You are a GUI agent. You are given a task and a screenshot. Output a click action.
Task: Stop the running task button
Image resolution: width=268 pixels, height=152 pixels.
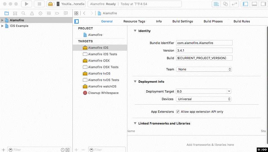tap(39, 4)
